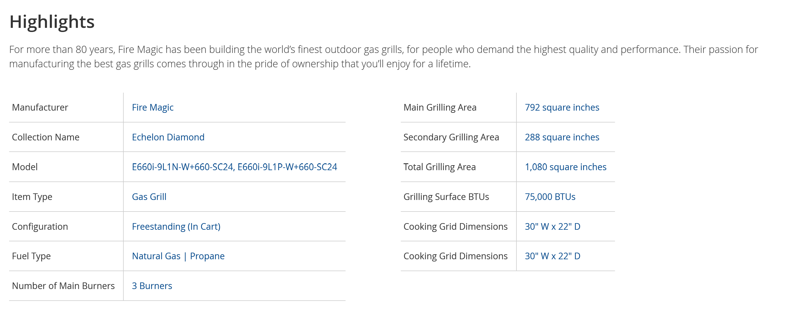The image size is (790, 326).
Task: Click the Secondary Grilling Area label
Action: pos(451,137)
